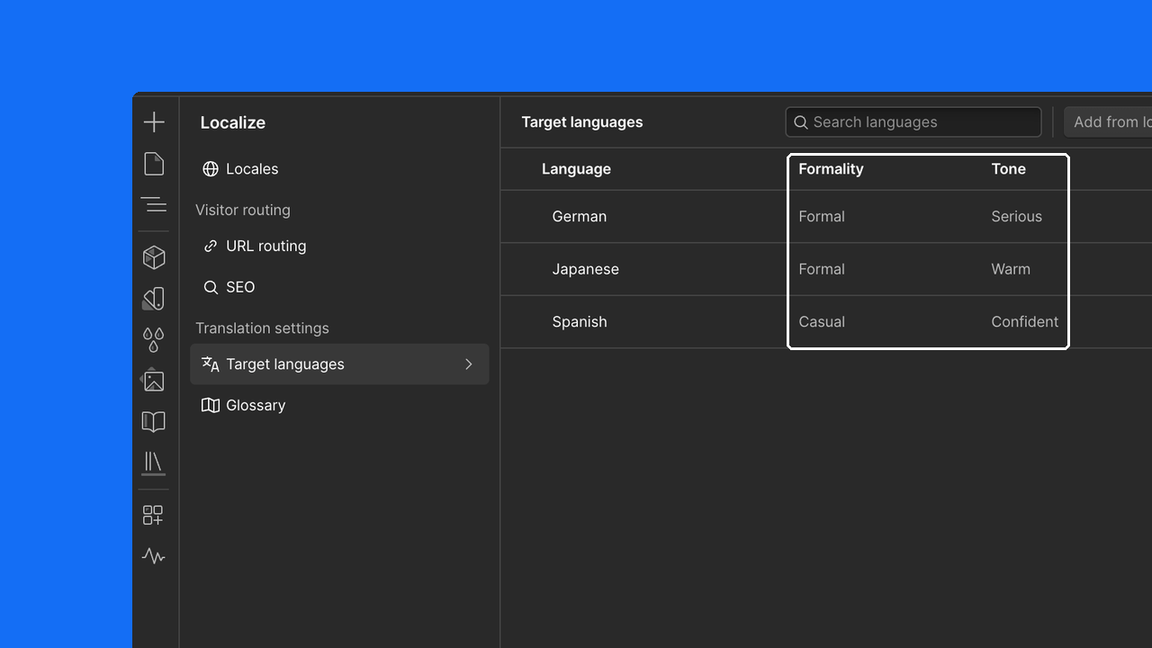Open the URL routing menu item
The image size is (1152, 648).
[x=339, y=246]
